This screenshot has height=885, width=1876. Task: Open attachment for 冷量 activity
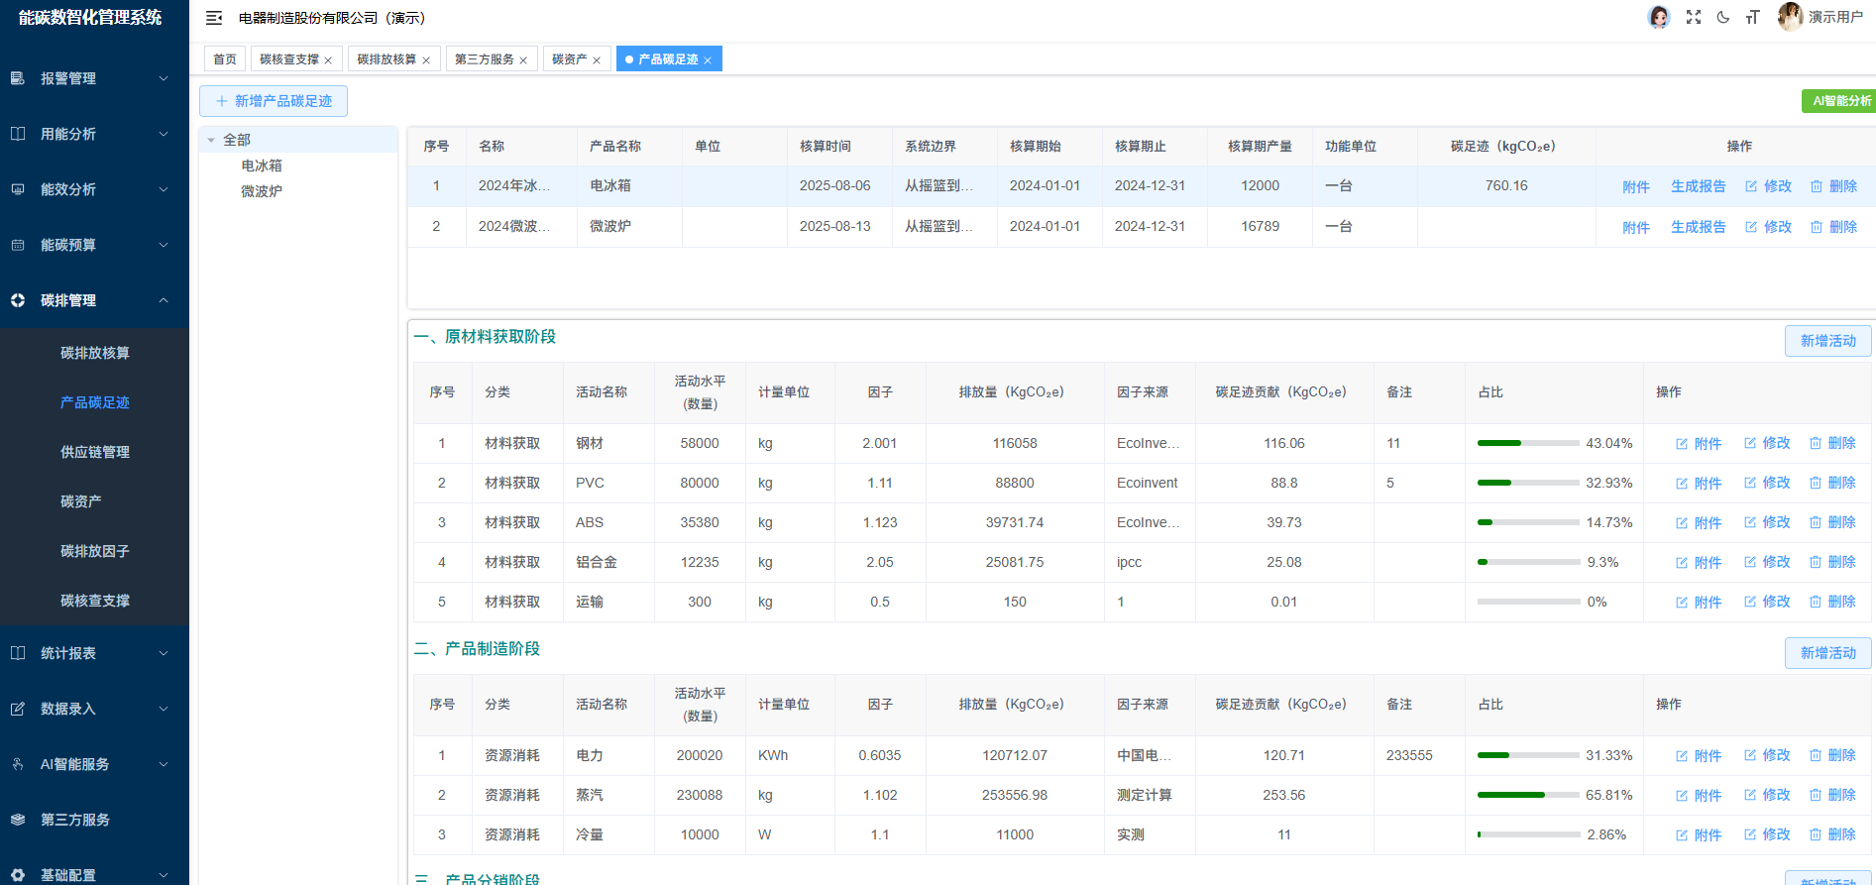point(1699,835)
